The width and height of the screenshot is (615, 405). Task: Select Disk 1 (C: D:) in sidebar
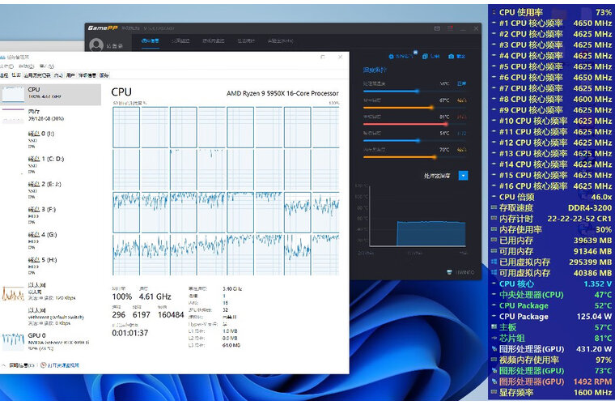coord(45,159)
